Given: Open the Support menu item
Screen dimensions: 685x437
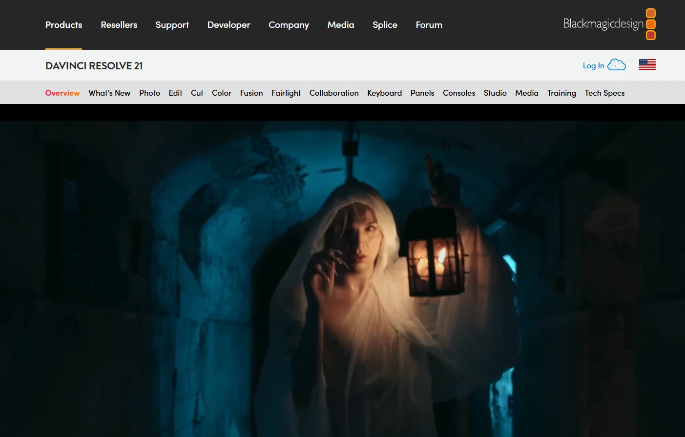Looking at the screenshot, I should (x=172, y=25).
